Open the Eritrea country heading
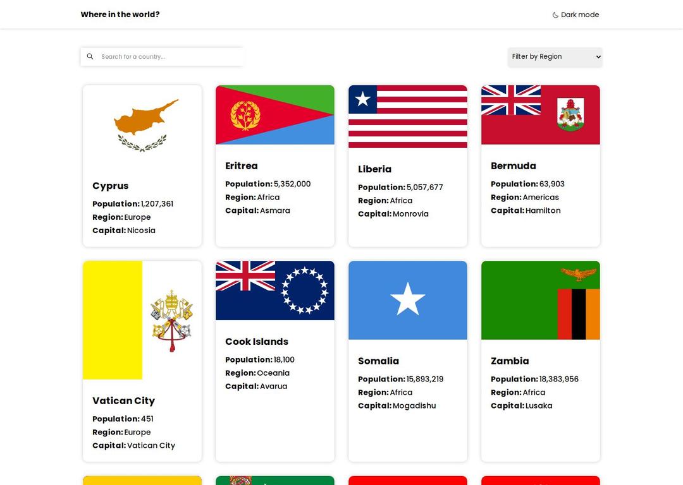 pos(242,166)
